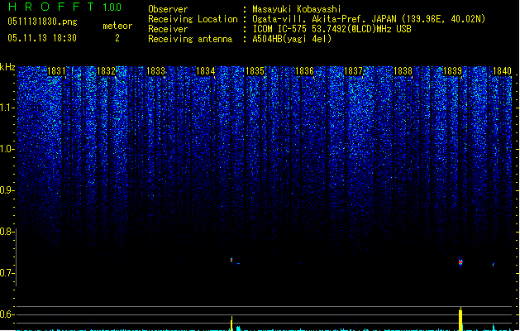Click the meteor echo spot near 1834
Viewport: 520px width, 331px height.
tap(231, 260)
